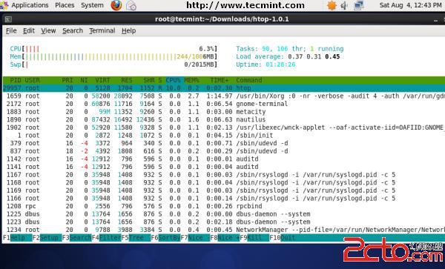Click the terminal window title bar text
This screenshot has height=269, width=445.
click(x=222, y=19)
